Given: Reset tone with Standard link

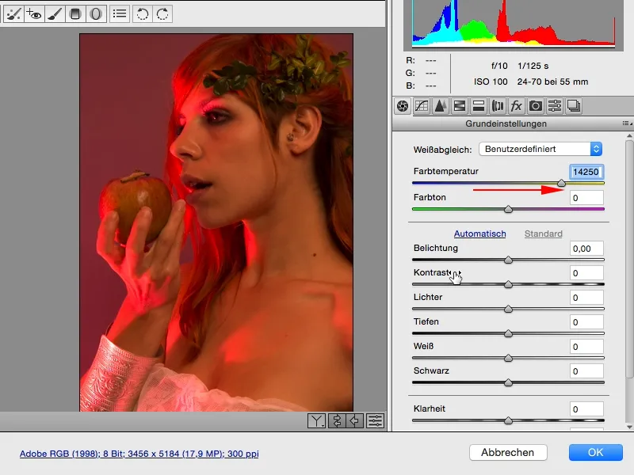Looking at the screenshot, I should pyautogui.click(x=543, y=234).
